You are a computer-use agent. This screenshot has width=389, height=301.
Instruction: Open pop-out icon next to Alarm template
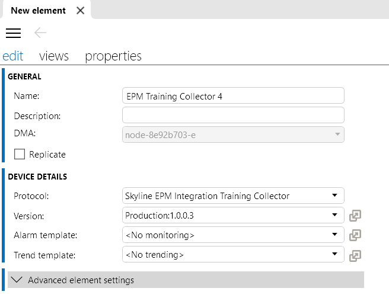(x=355, y=235)
